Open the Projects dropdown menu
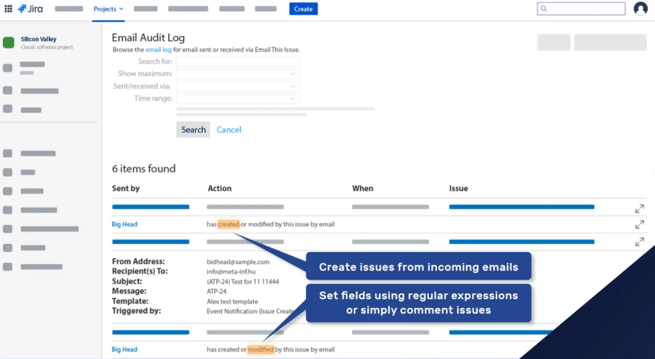Image resolution: width=655 pixels, height=359 pixels. pos(108,9)
